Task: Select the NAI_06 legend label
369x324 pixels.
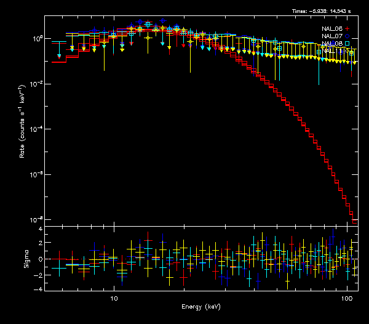Action: pyautogui.click(x=331, y=28)
